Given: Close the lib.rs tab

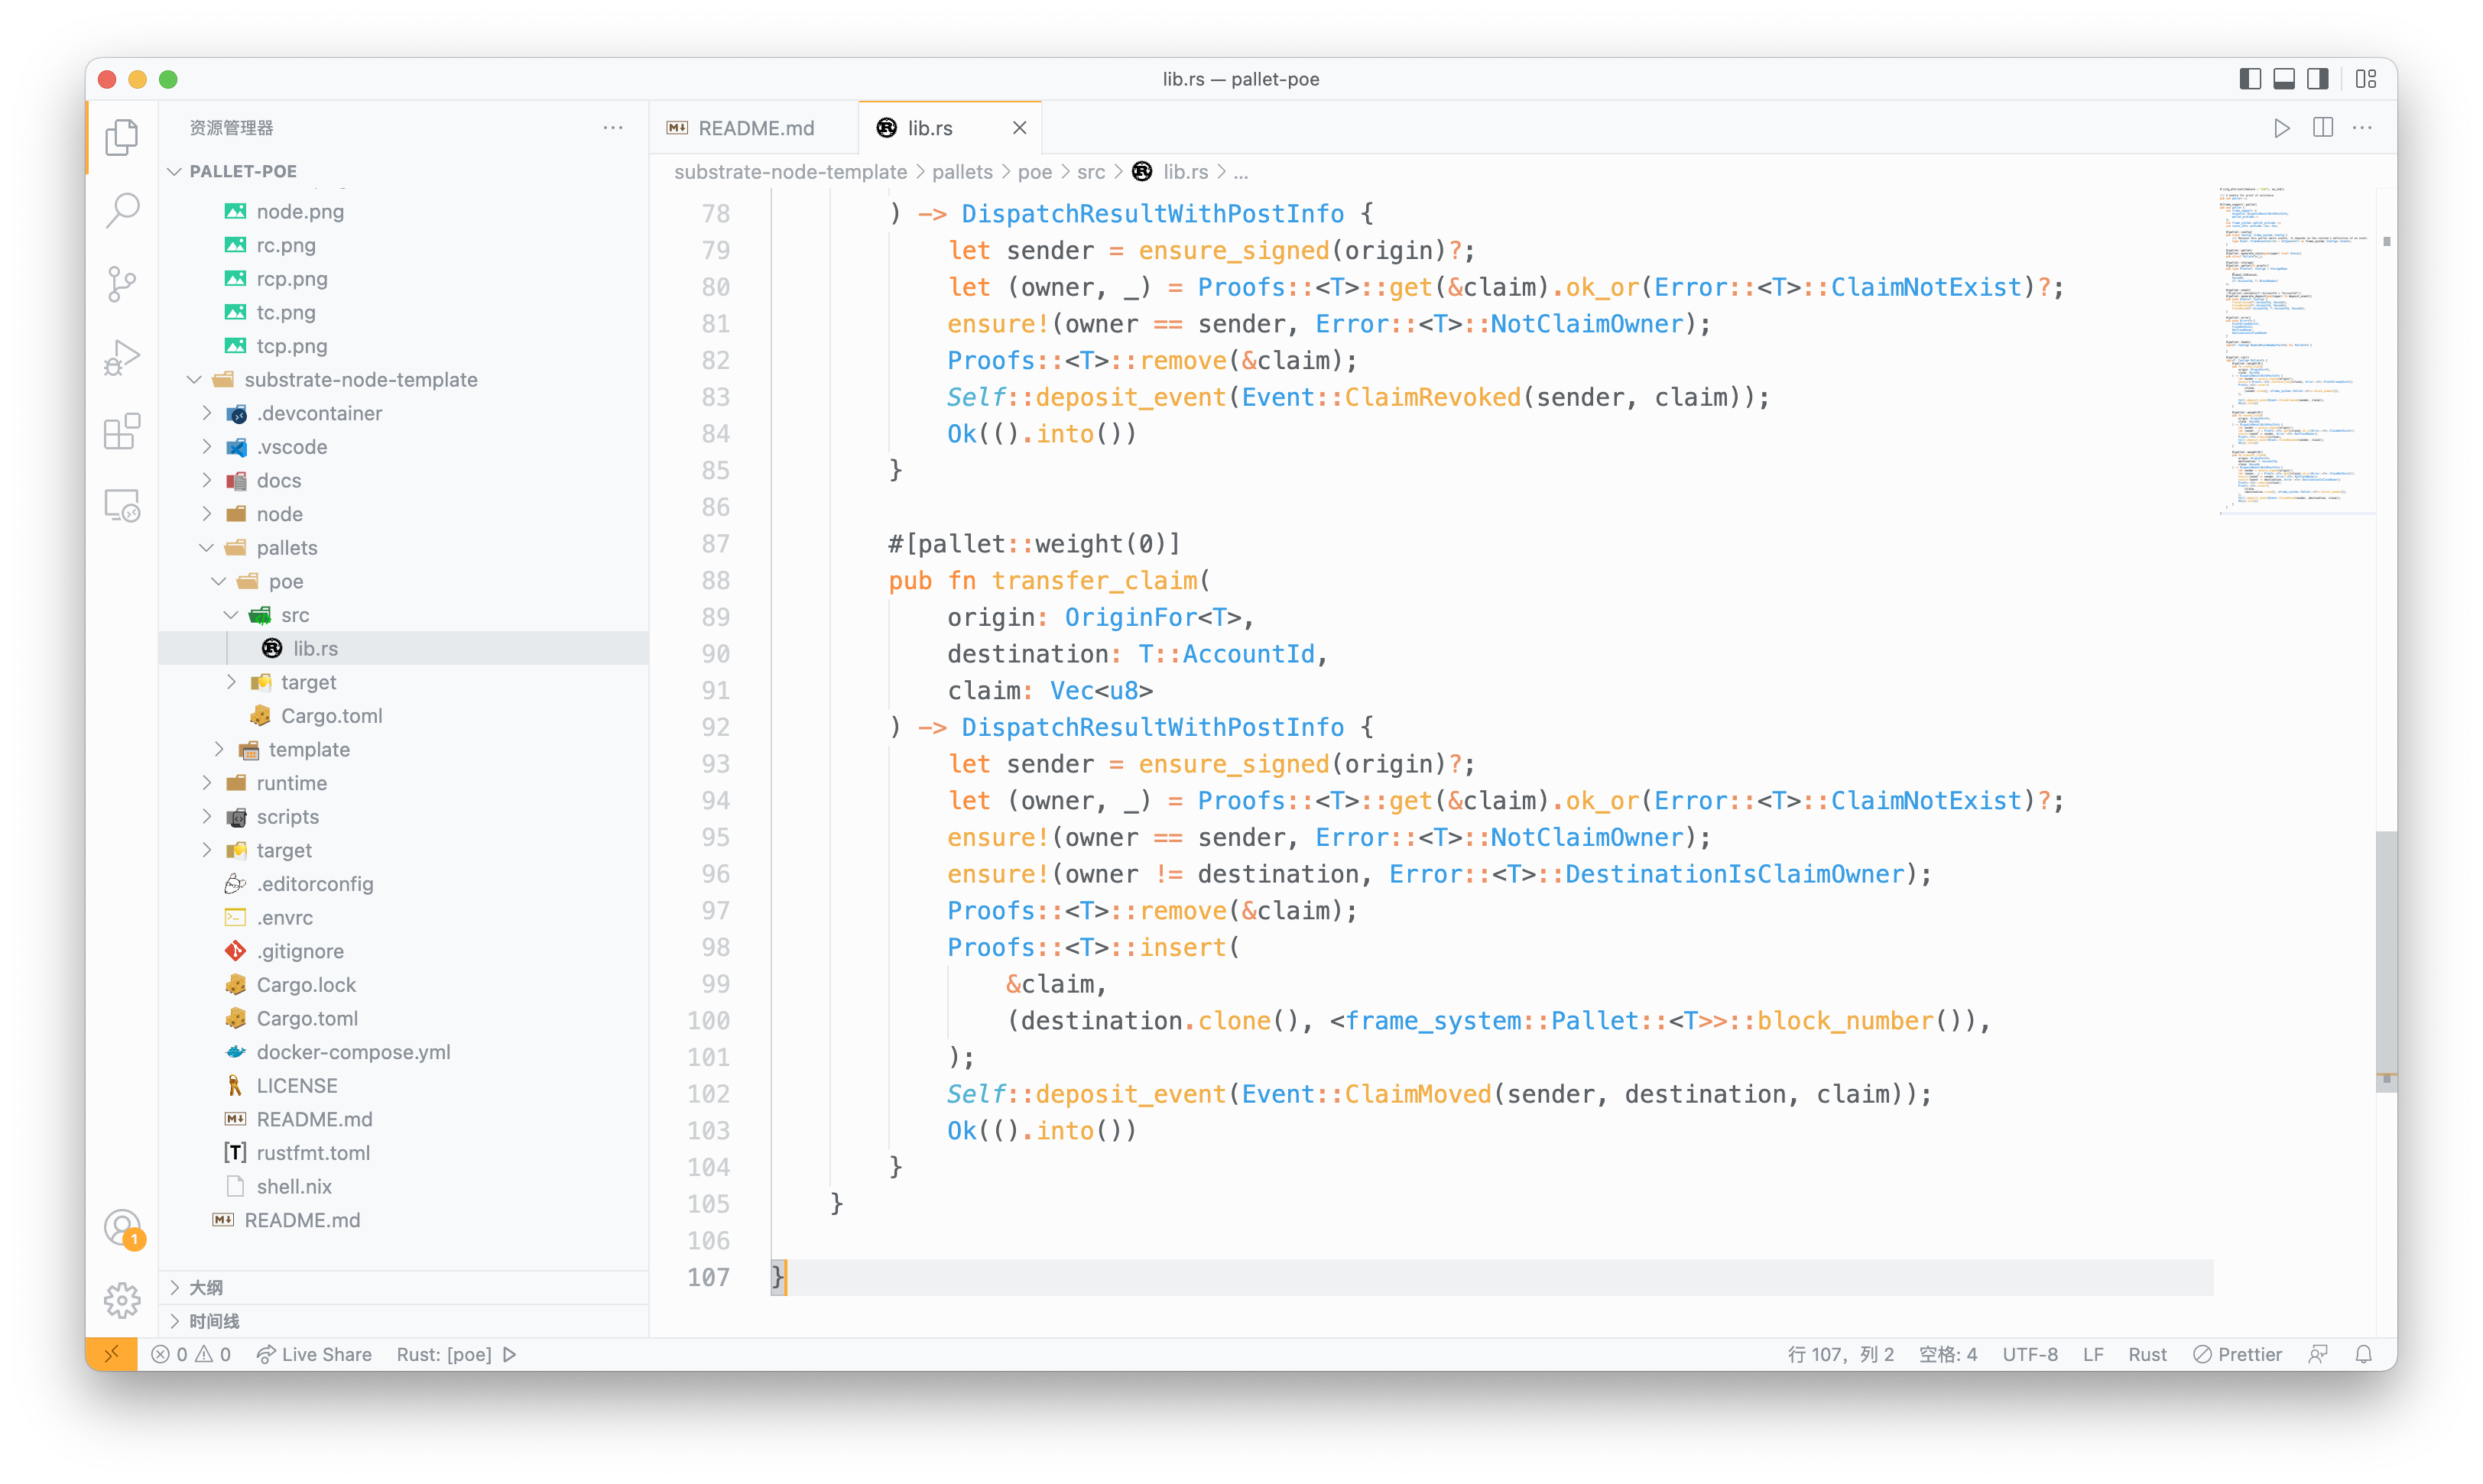Looking at the screenshot, I should pyautogui.click(x=1018, y=128).
